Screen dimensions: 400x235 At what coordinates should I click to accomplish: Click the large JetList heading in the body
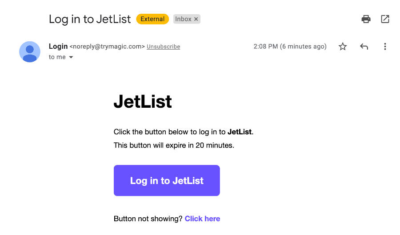(x=143, y=102)
